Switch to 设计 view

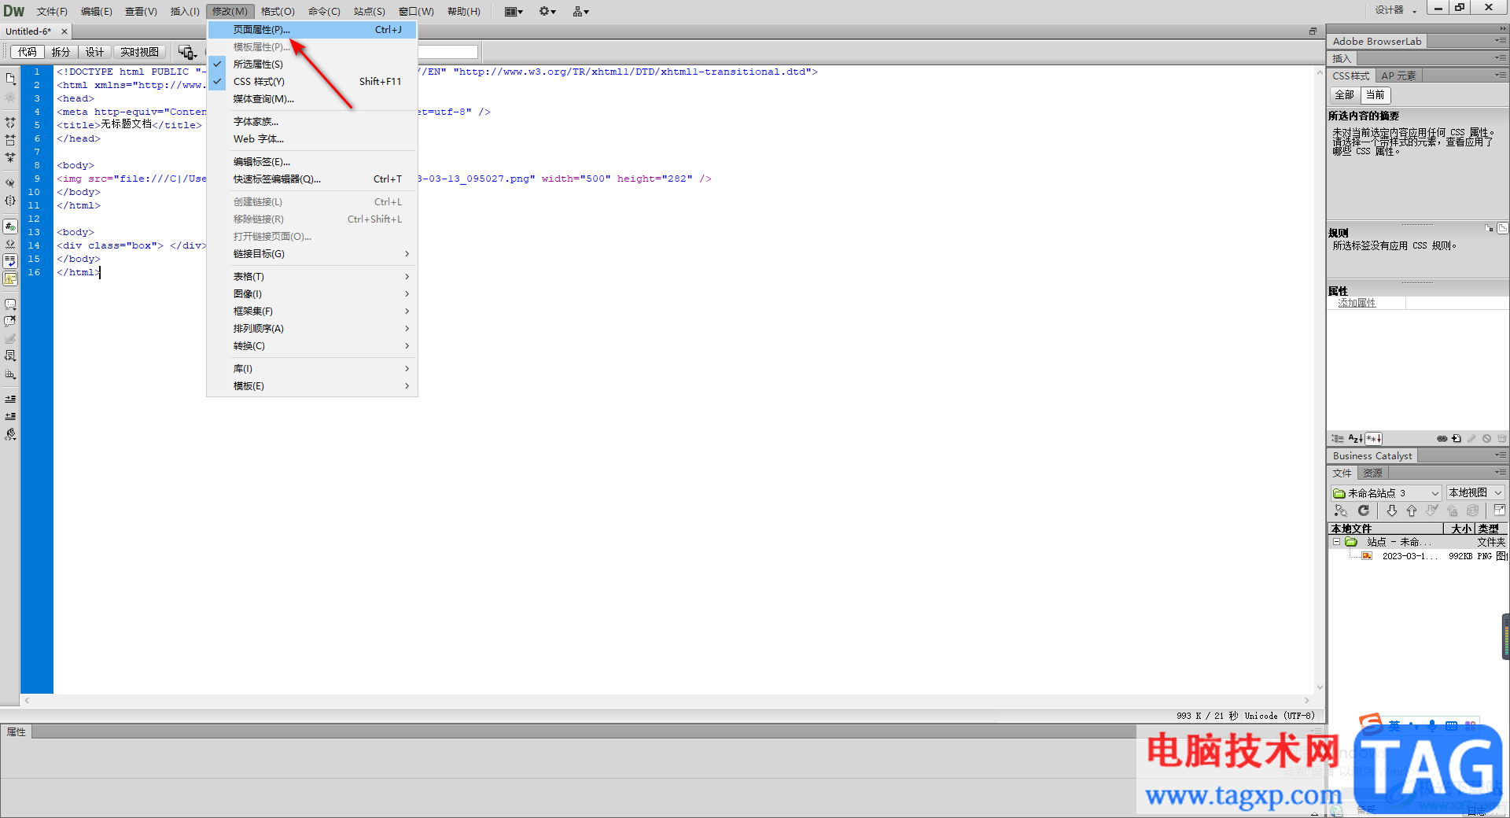point(94,52)
